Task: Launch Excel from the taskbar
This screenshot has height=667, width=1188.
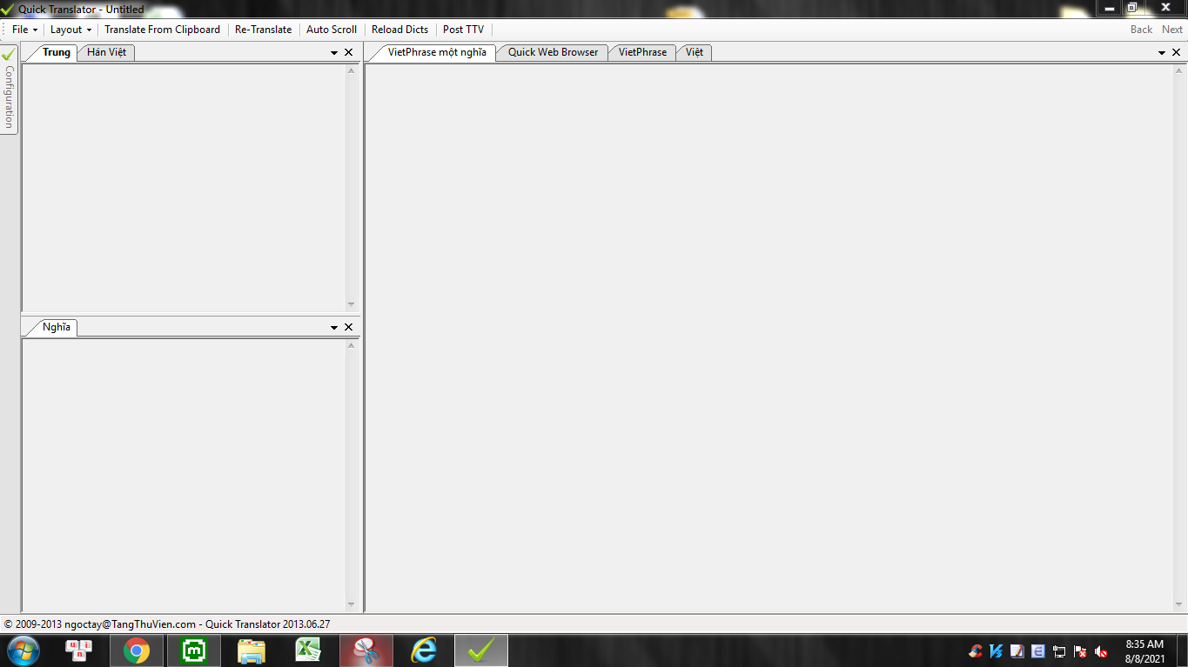Action: pyautogui.click(x=308, y=650)
